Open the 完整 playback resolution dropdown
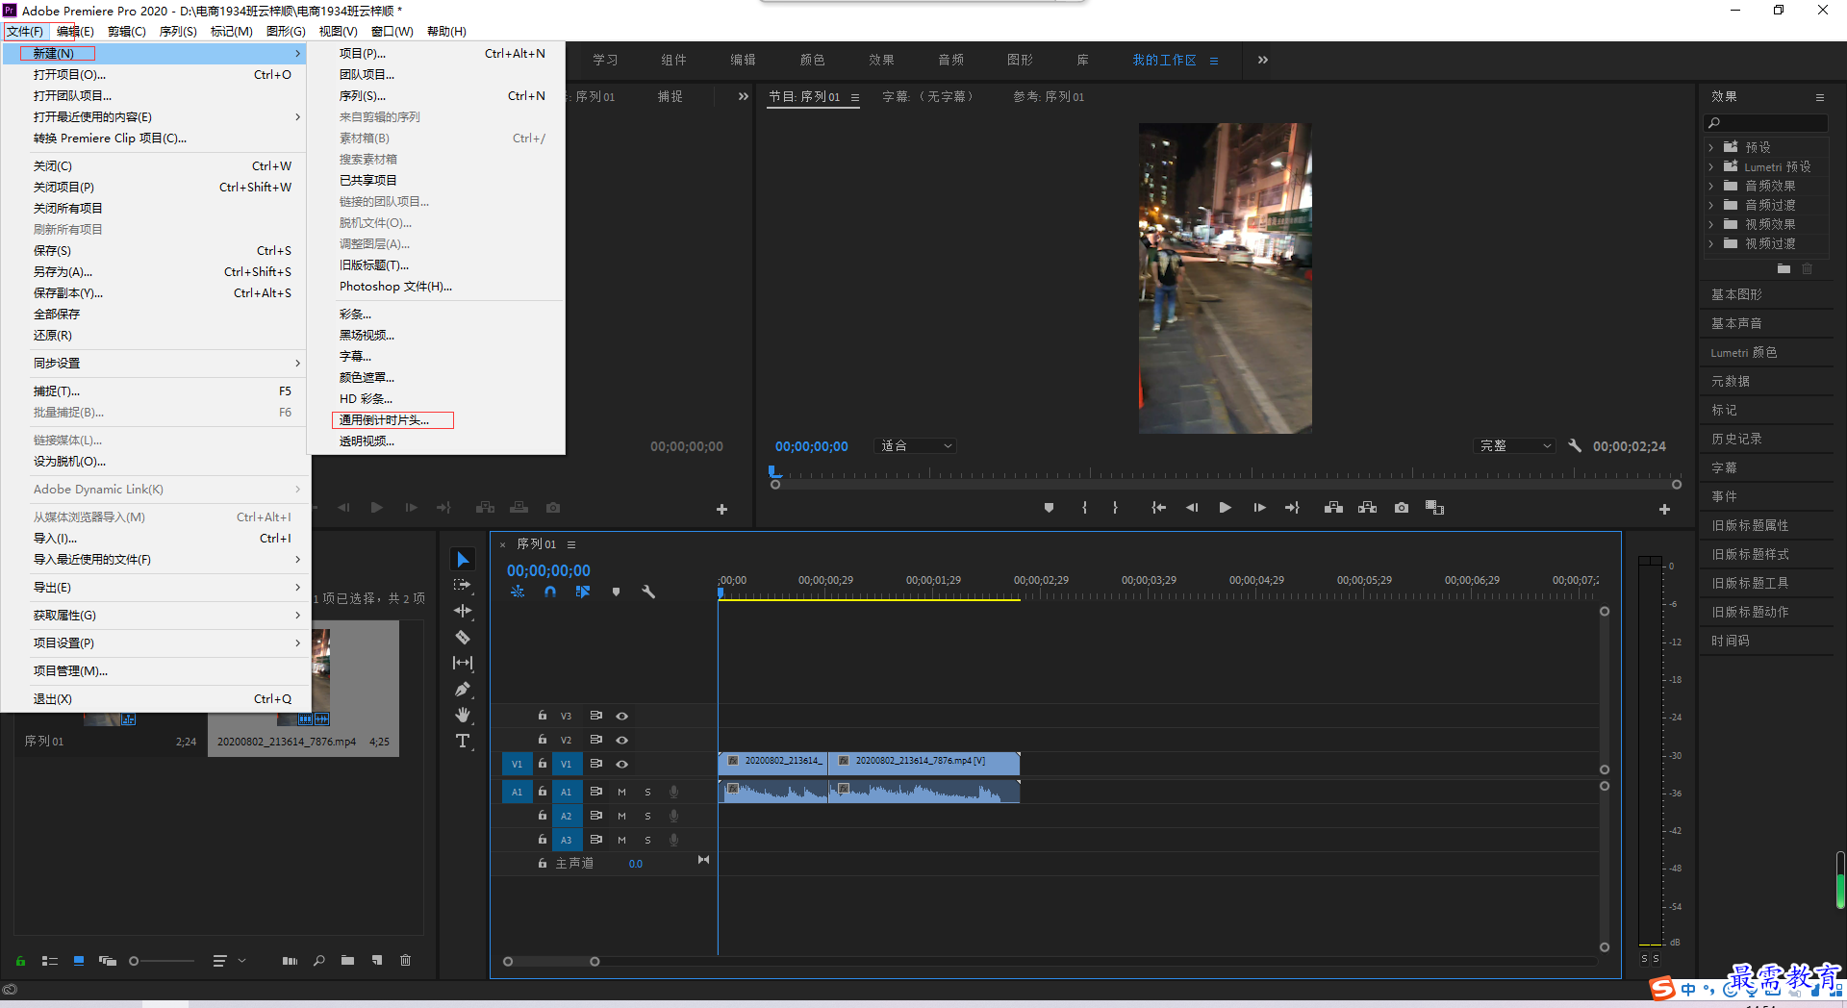The height and width of the screenshot is (1008, 1847). pyautogui.click(x=1514, y=445)
